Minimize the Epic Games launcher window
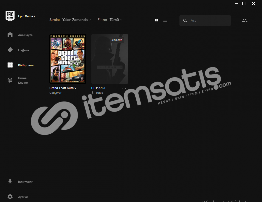The height and width of the screenshot is (202, 262). click(x=236, y=4)
